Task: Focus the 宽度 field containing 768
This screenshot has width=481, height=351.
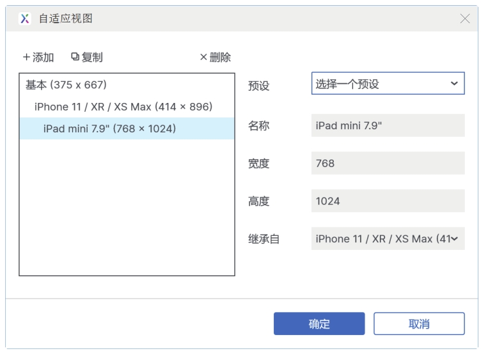Action: tap(388, 163)
